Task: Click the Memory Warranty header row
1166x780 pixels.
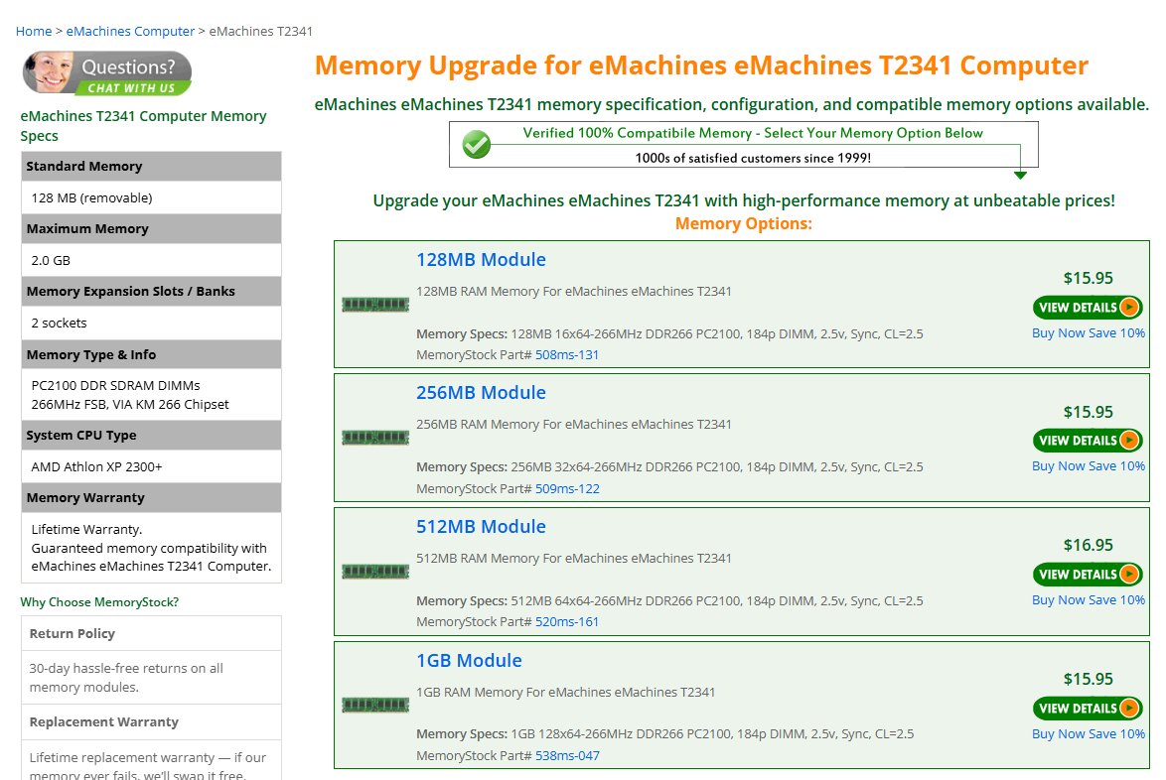Action: coord(151,498)
